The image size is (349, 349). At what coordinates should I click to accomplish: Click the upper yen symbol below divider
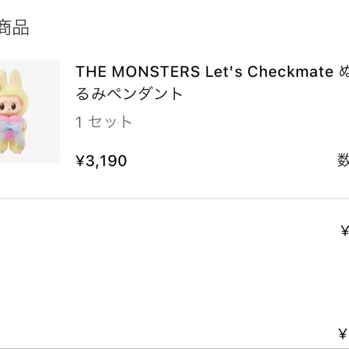344,231
